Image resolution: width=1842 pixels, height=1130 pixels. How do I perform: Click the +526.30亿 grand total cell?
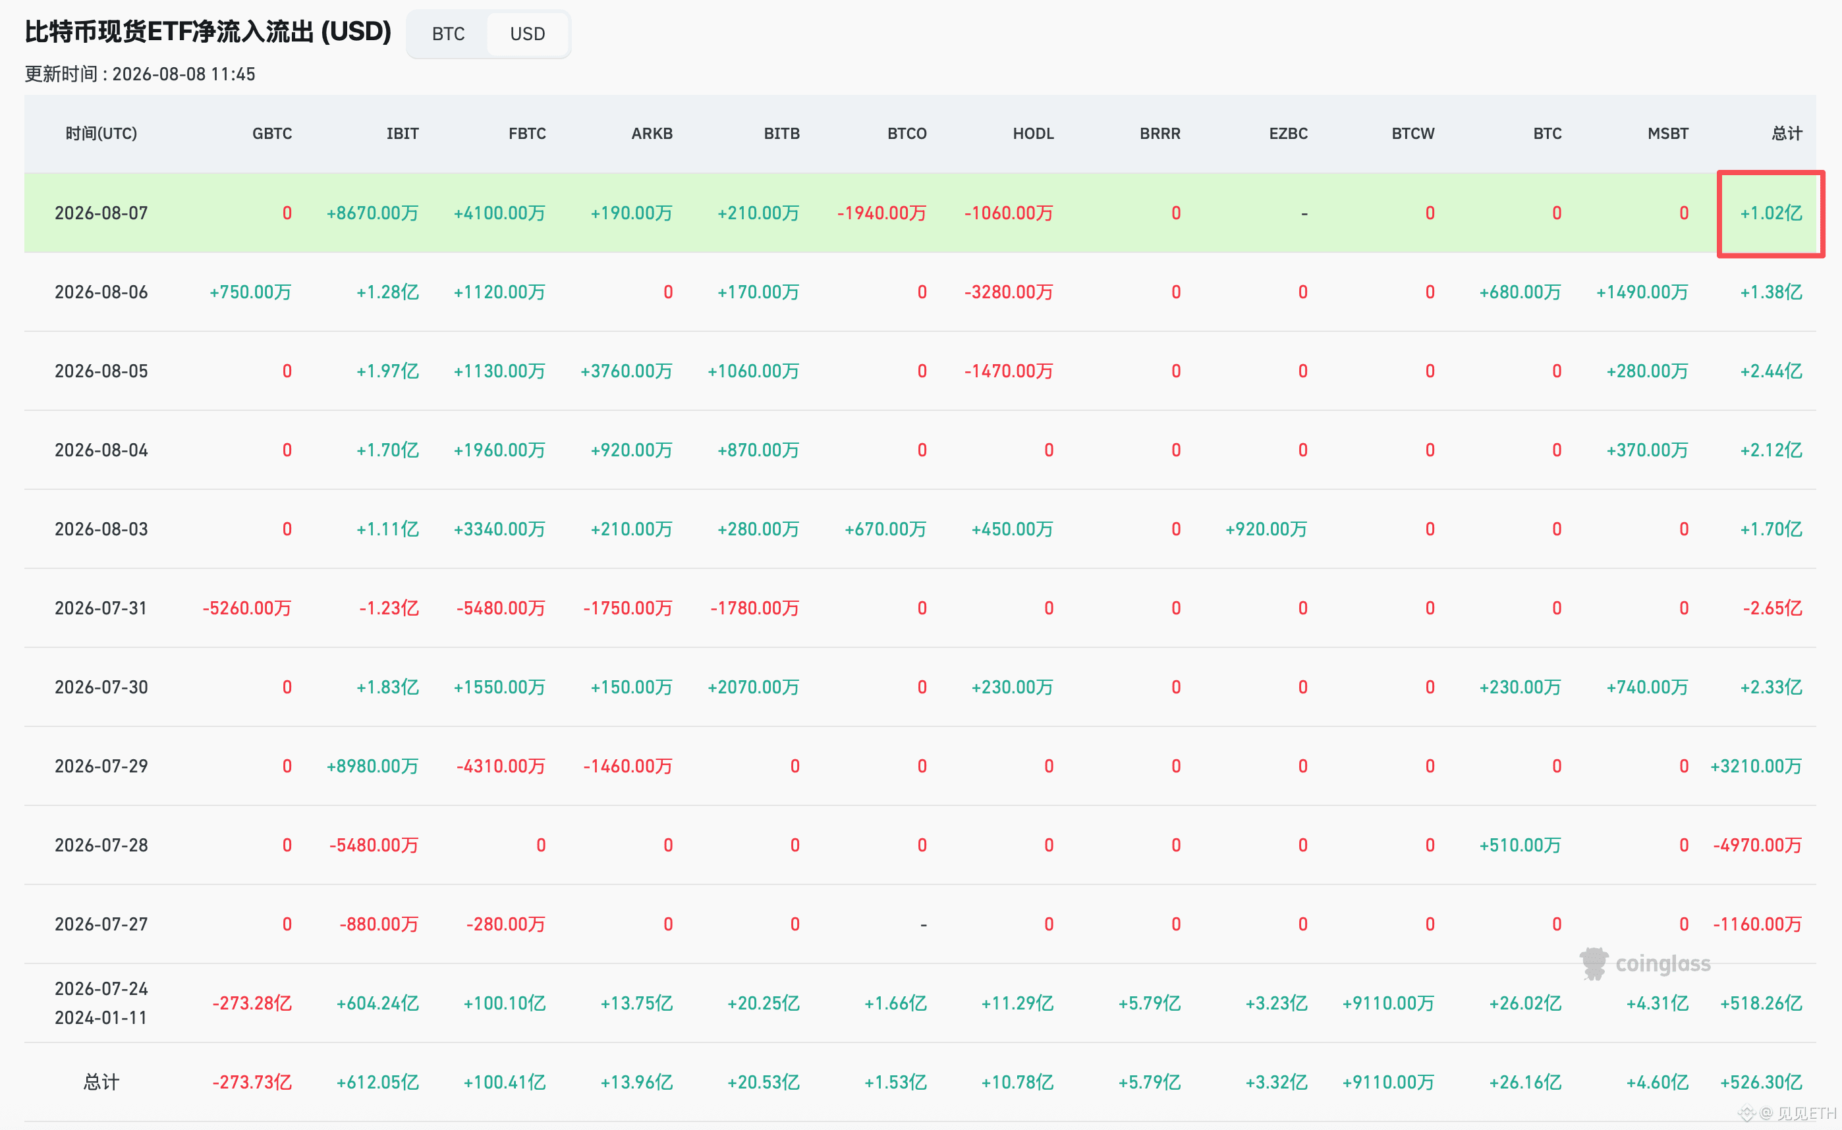(x=1760, y=1082)
